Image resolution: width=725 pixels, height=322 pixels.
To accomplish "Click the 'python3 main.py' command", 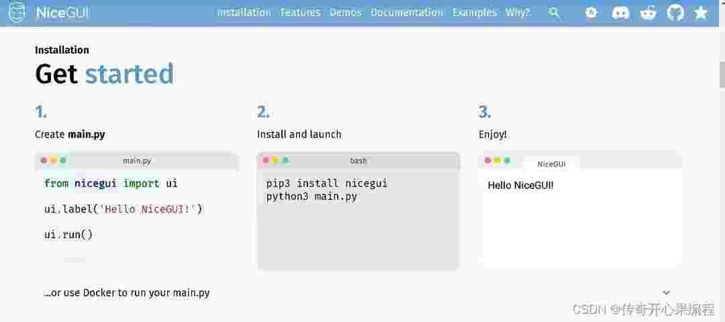I will pos(311,197).
